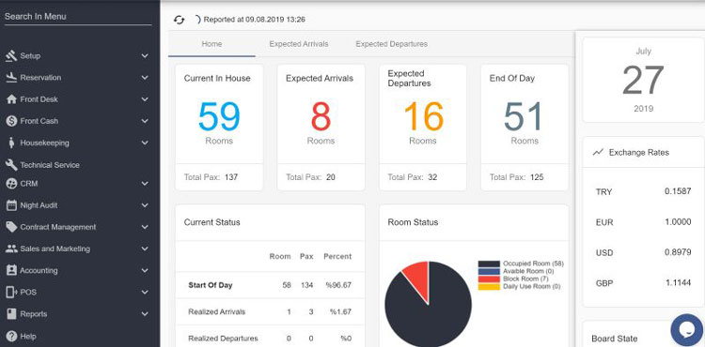The width and height of the screenshot is (705, 347).
Task: Click the Occupied Room legend swatch
Action: tap(489, 264)
